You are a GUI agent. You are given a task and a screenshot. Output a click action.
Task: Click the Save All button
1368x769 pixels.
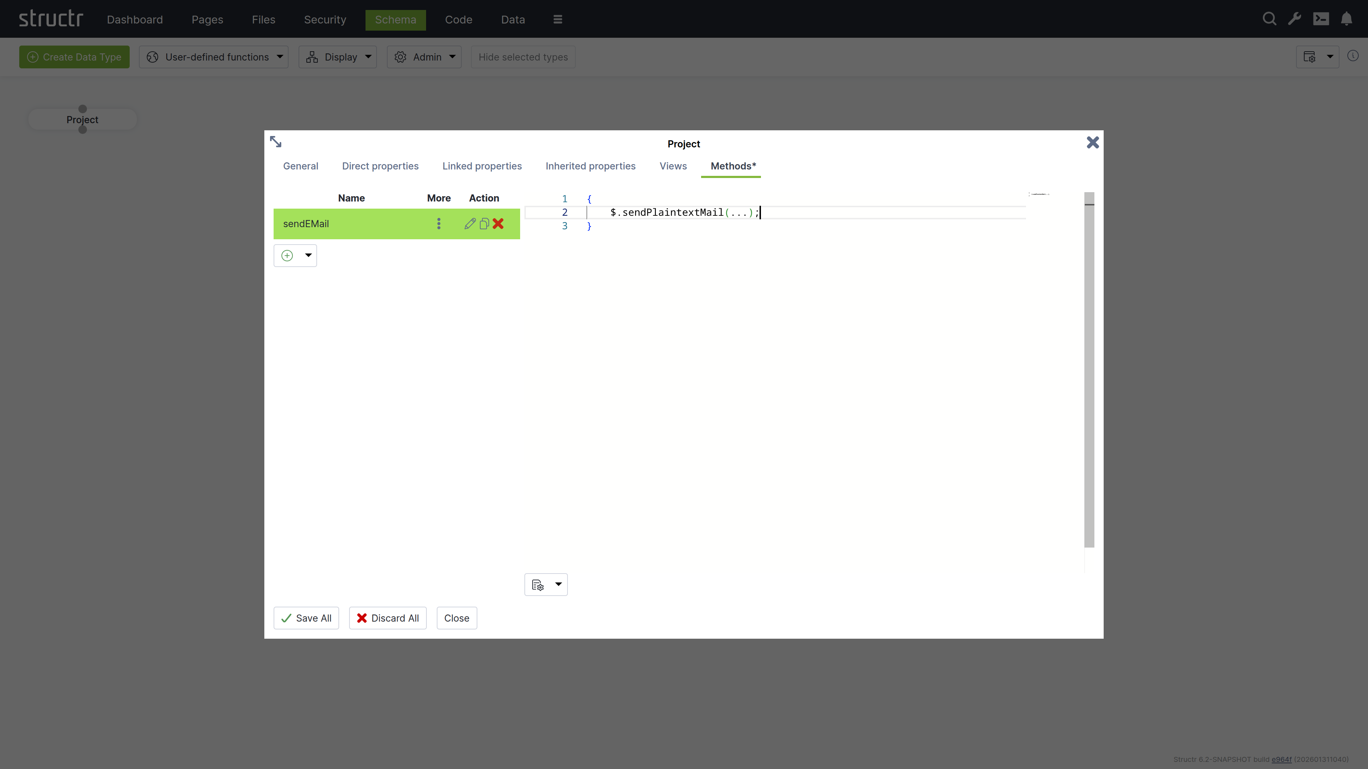(x=306, y=618)
